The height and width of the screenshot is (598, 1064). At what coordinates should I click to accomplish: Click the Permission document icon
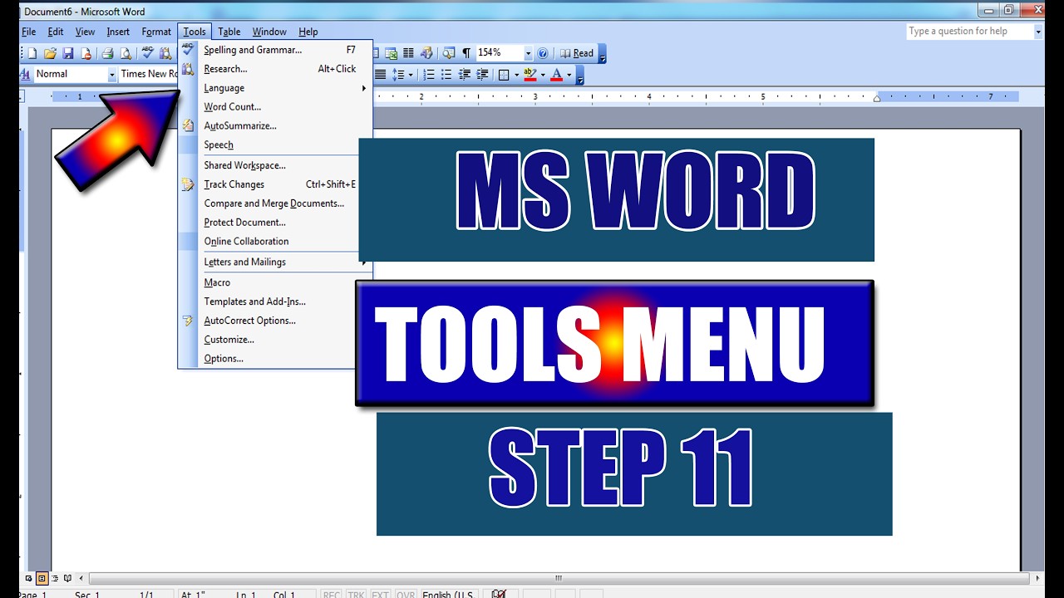coord(86,53)
